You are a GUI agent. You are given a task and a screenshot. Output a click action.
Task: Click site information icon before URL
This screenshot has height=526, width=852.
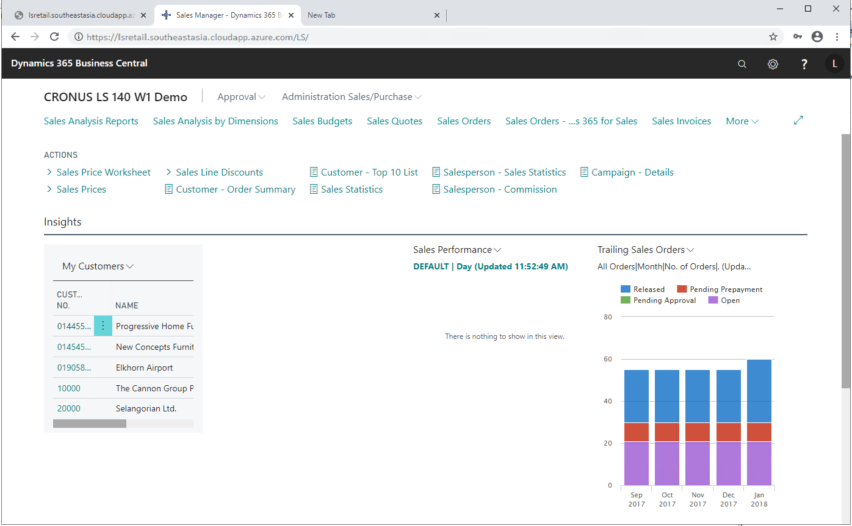pos(78,37)
